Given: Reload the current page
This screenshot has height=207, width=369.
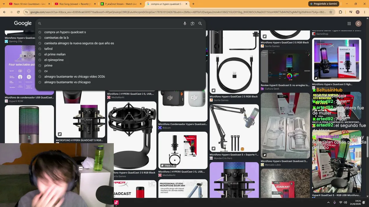Looking at the screenshot, I should [18, 12].
